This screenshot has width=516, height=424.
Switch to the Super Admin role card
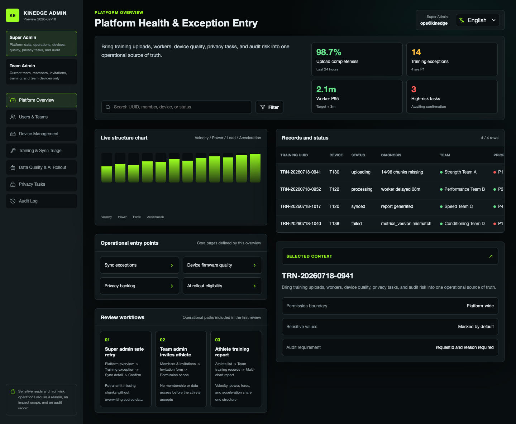pyautogui.click(x=41, y=43)
